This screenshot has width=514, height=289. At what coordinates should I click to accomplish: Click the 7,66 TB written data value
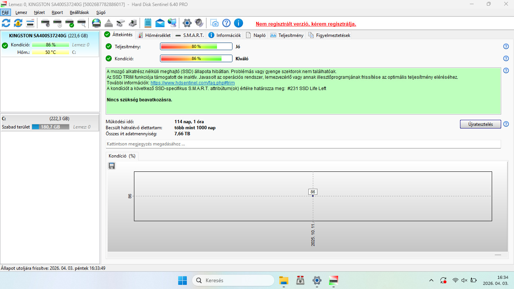tap(182, 134)
